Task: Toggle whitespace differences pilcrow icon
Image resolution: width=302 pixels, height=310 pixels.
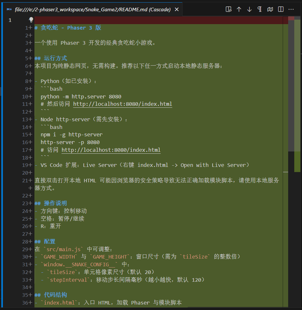Action: [260, 9]
